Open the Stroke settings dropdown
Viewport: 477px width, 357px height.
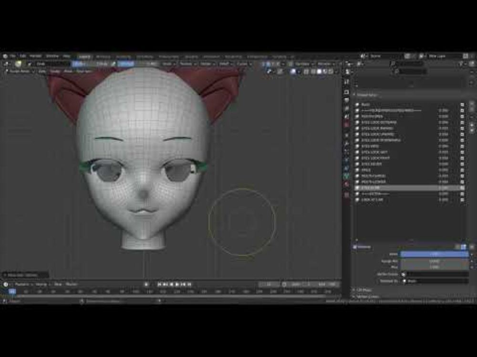click(x=207, y=64)
